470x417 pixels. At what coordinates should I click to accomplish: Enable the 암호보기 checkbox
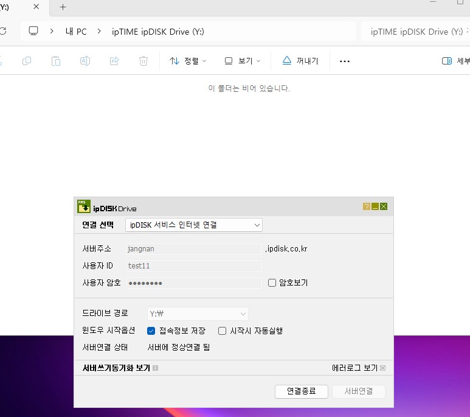click(272, 283)
